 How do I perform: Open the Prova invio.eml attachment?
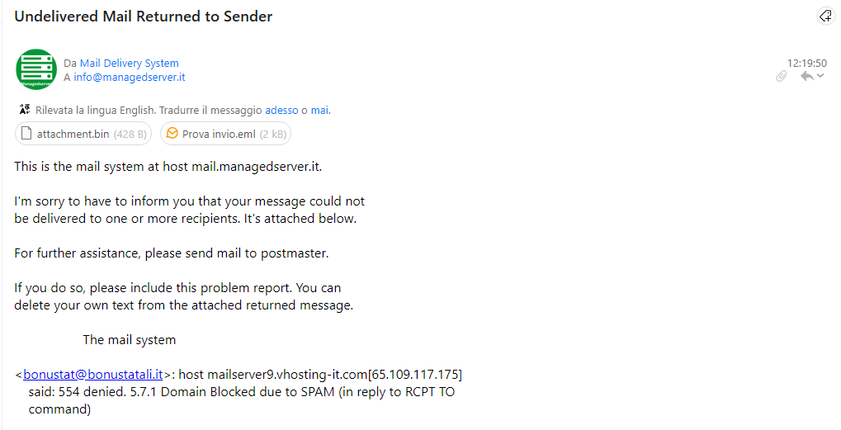(x=226, y=134)
